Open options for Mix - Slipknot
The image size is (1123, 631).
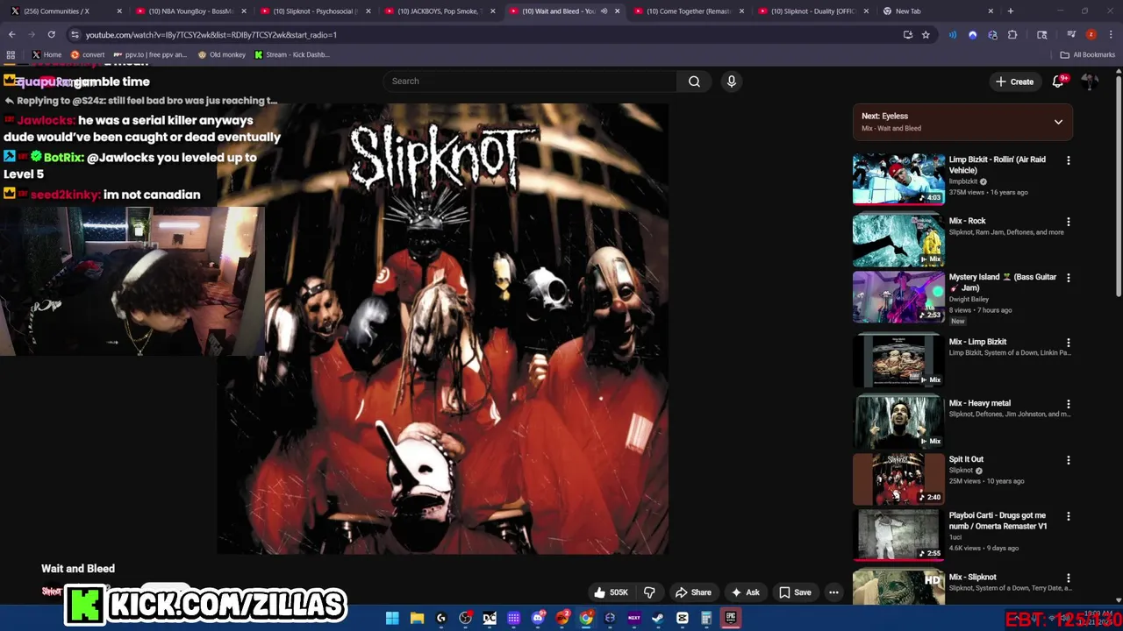(x=1068, y=578)
